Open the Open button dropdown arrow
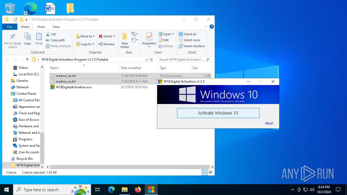Viewport: 347px width, 195px height. [x=173, y=34]
